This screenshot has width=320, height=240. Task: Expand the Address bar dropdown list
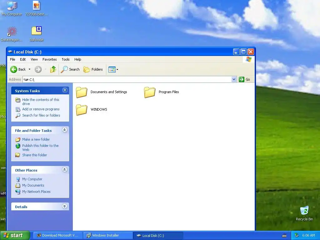pos(234,79)
